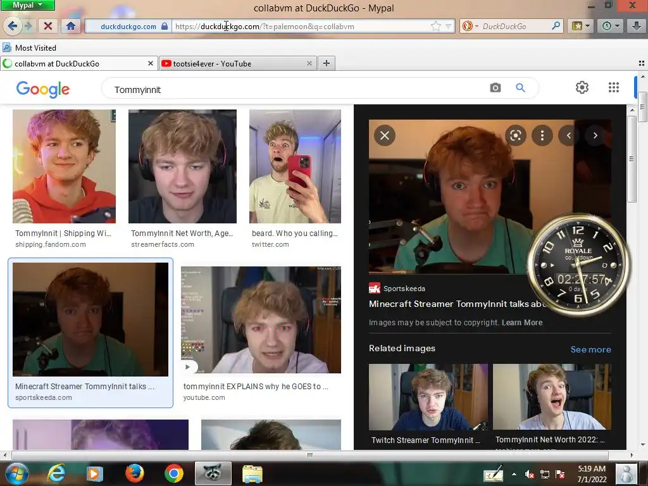
Task: Click the magnifier in browser search box
Action: 556,26
